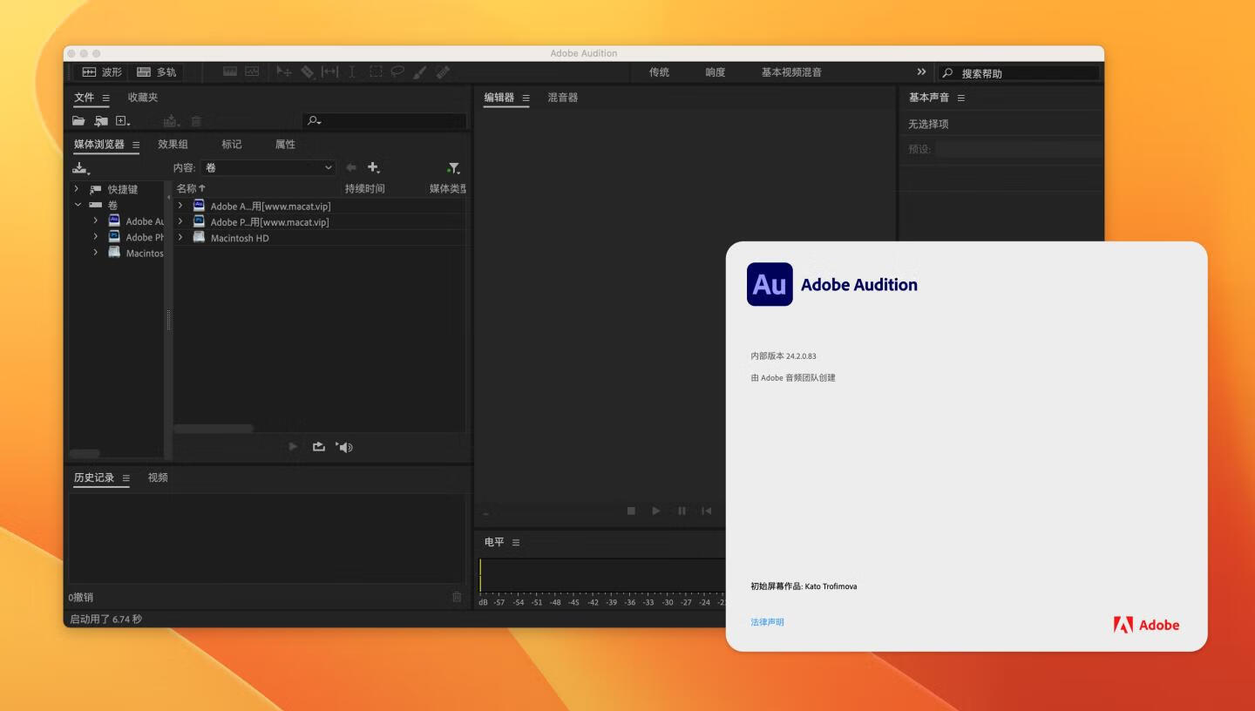Image resolution: width=1255 pixels, height=711 pixels.
Task: Click move playhead to previous button
Action: coord(707,511)
